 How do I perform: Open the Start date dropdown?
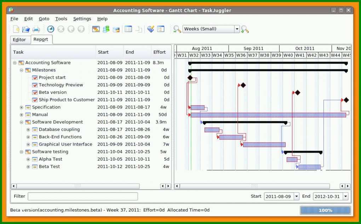pos(297,196)
